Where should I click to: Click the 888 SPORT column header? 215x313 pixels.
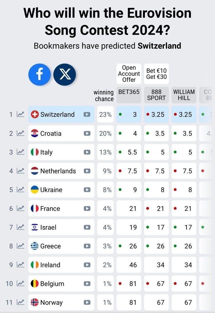[157, 95]
